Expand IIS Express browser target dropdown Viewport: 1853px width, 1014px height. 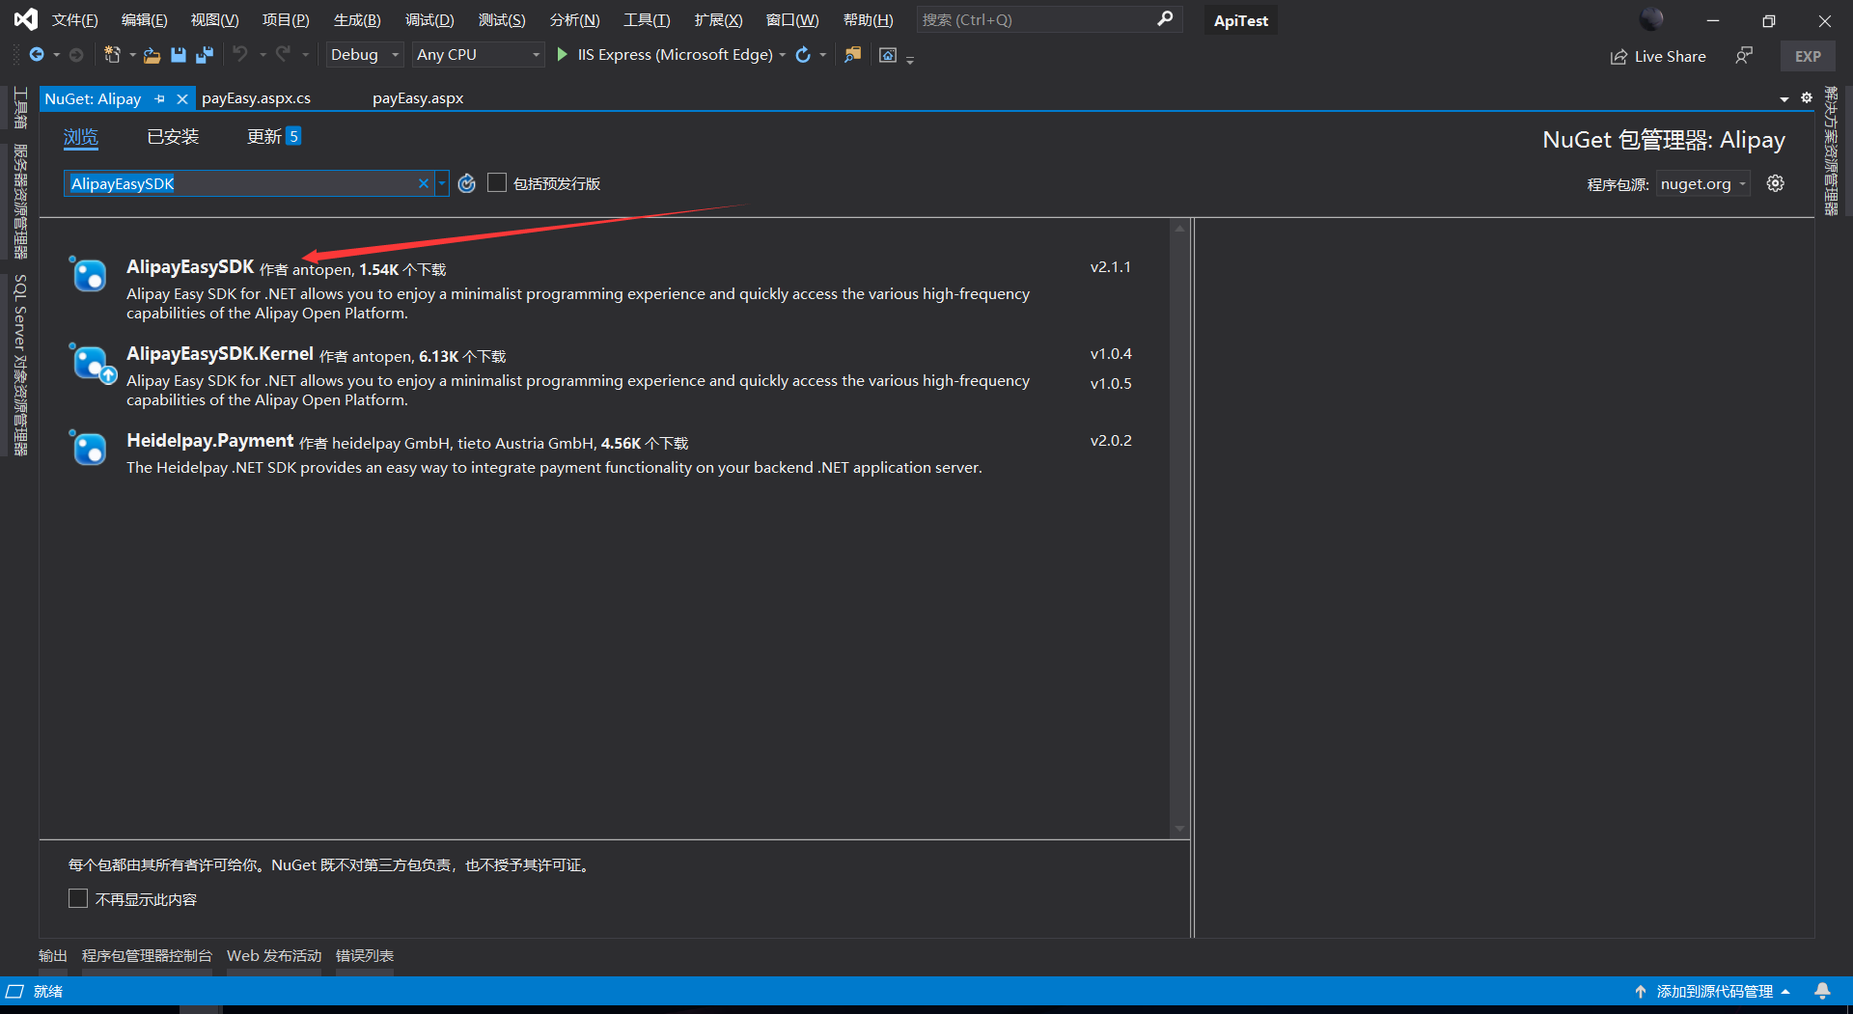tap(782, 55)
